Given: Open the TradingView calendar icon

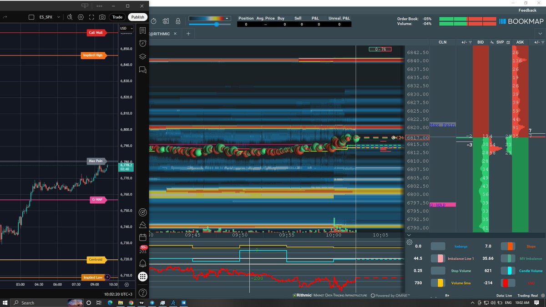Looking at the screenshot, I should click(142, 237).
